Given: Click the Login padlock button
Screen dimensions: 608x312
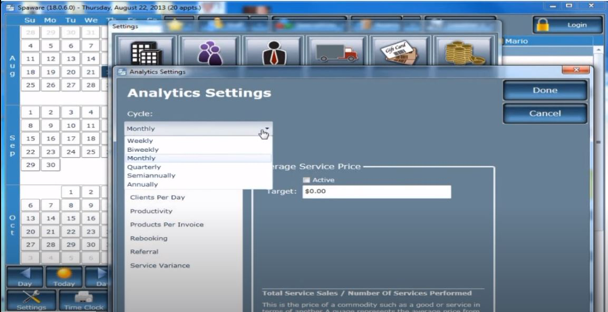Looking at the screenshot, I should [x=567, y=25].
